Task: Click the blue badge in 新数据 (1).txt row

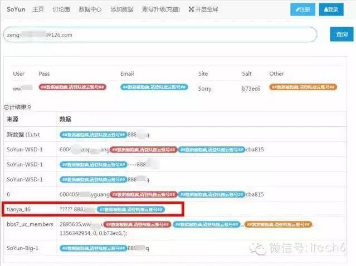Action: pos(93,135)
